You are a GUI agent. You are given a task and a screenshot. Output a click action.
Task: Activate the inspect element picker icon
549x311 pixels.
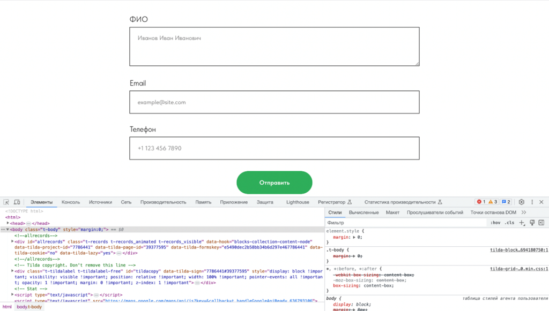pyautogui.click(x=6, y=202)
